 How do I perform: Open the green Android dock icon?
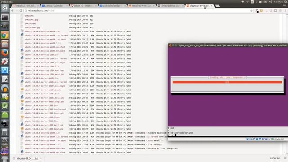(5, 115)
